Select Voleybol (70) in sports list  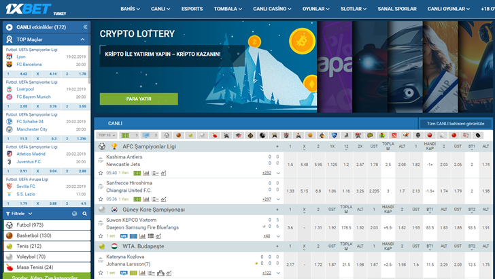click(x=47, y=257)
